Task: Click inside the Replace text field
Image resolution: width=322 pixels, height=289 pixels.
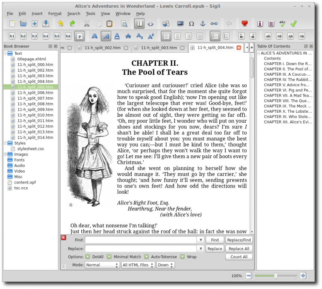Action: (141, 248)
